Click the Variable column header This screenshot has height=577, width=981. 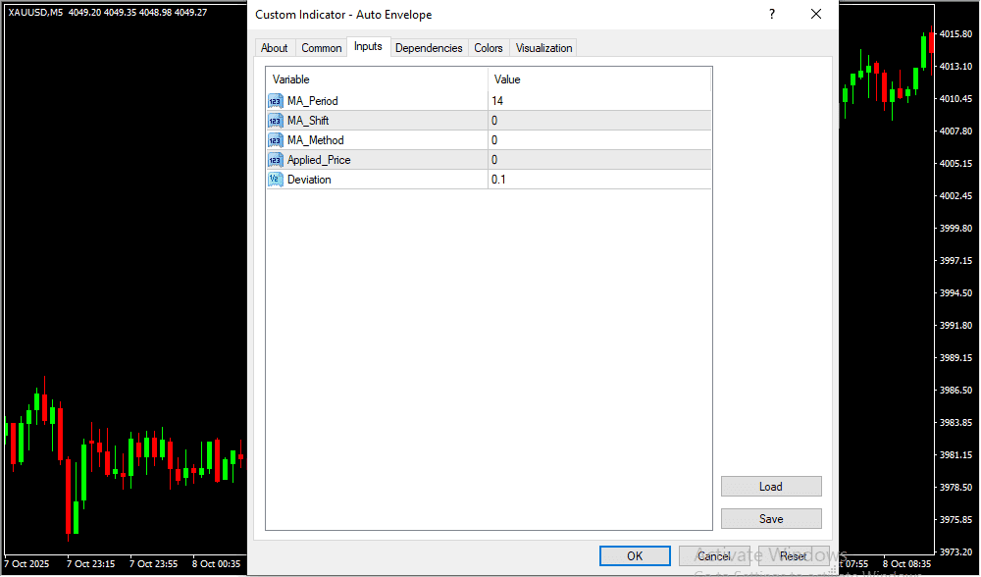click(377, 79)
